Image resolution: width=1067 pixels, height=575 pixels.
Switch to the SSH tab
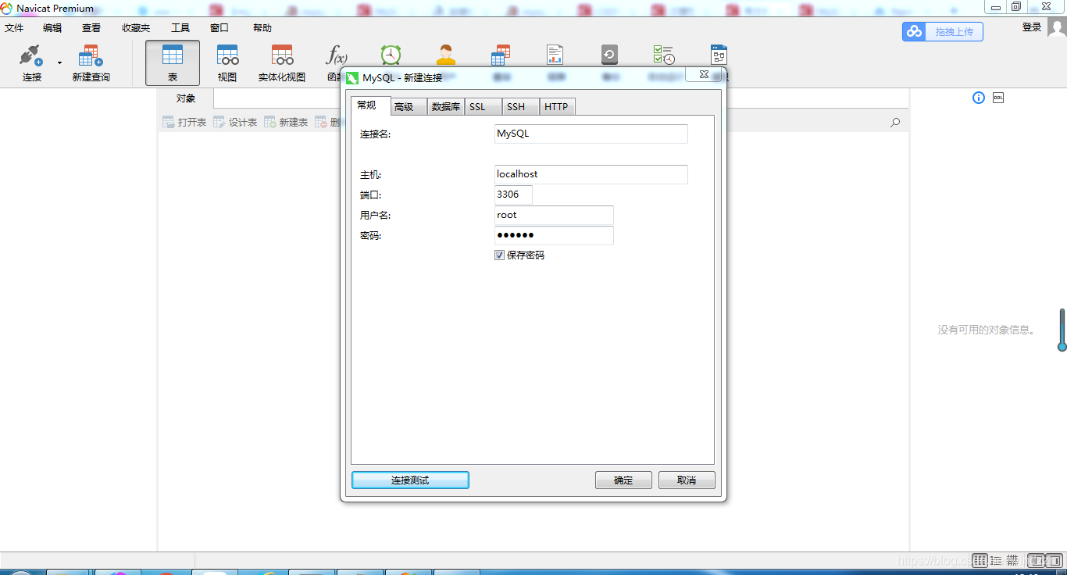521,107
